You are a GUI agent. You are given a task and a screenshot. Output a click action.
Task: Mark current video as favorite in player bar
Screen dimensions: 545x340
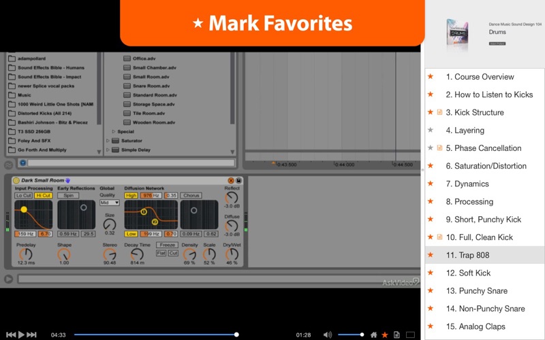pyautogui.click(x=385, y=335)
